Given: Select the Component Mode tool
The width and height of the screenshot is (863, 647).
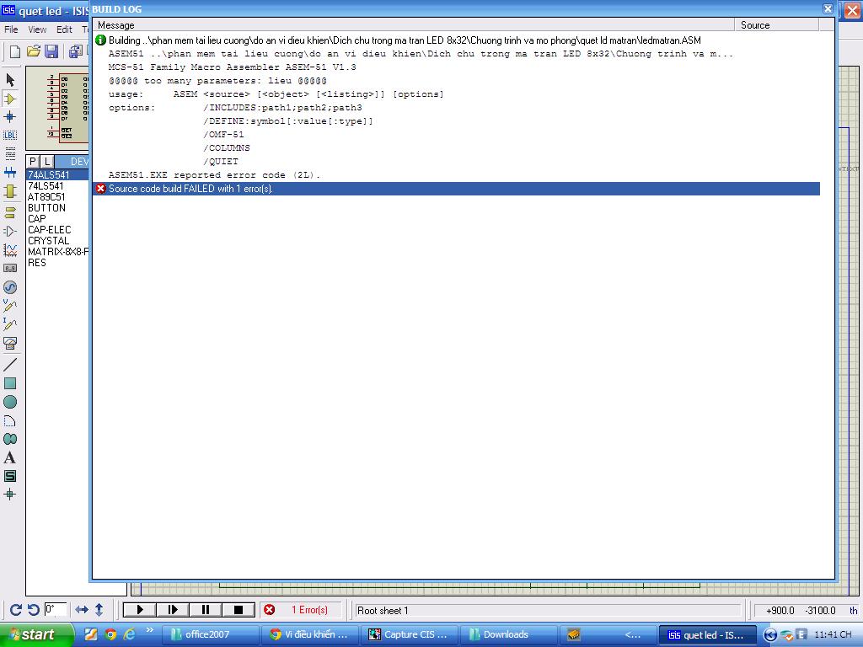Looking at the screenshot, I should pyautogui.click(x=10, y=99).
